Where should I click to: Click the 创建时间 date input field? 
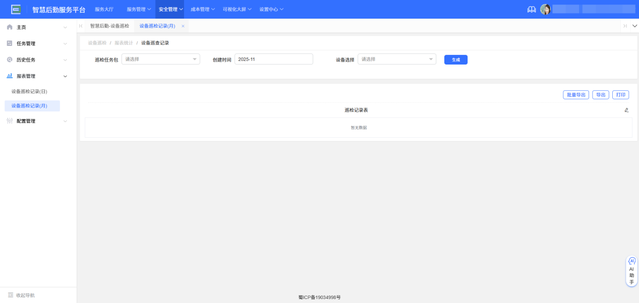tap(274, 58)
